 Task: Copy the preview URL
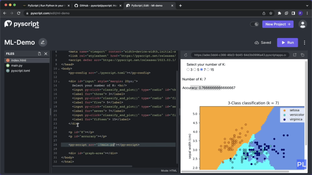302,55
